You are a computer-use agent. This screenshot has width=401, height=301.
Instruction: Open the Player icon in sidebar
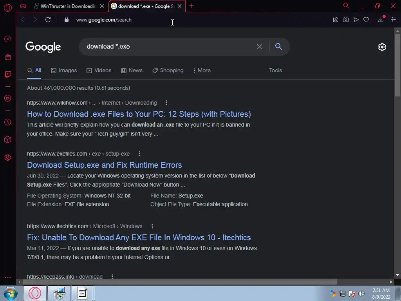tap(8, 98)
